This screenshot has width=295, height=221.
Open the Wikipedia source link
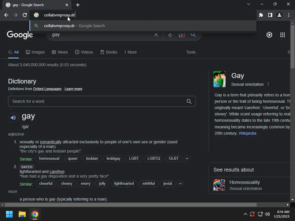(x=247, y=134)
